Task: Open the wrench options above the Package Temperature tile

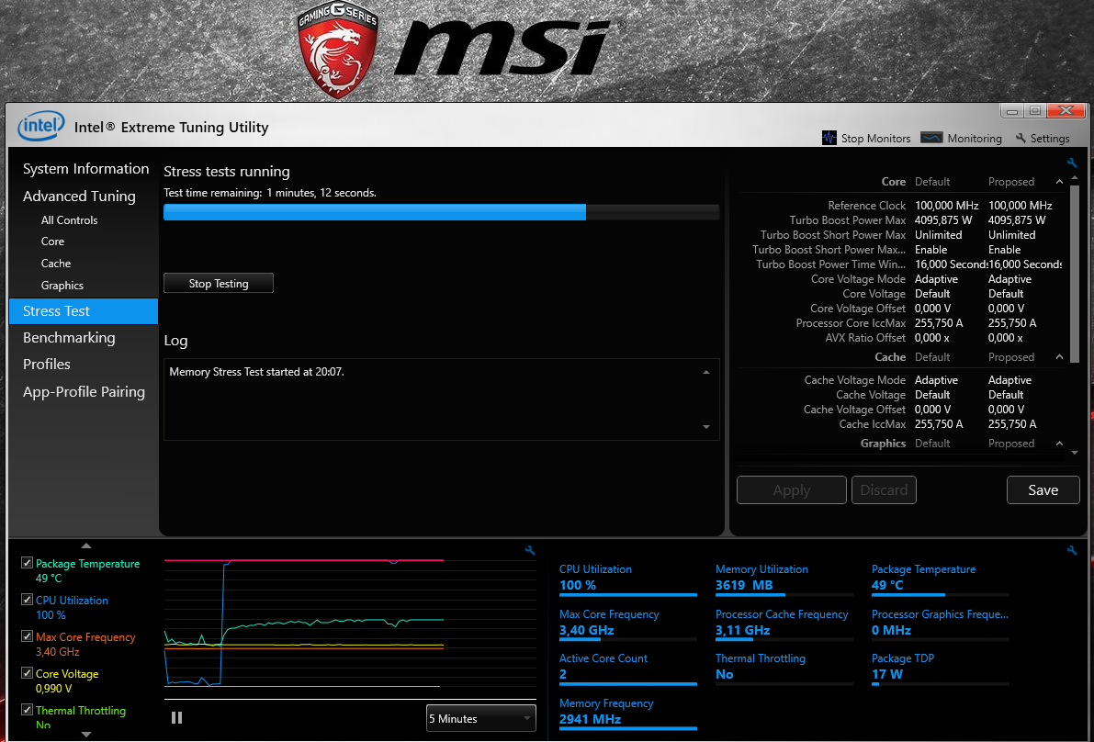Action: pyautogui.click(x=1072, y=551)
